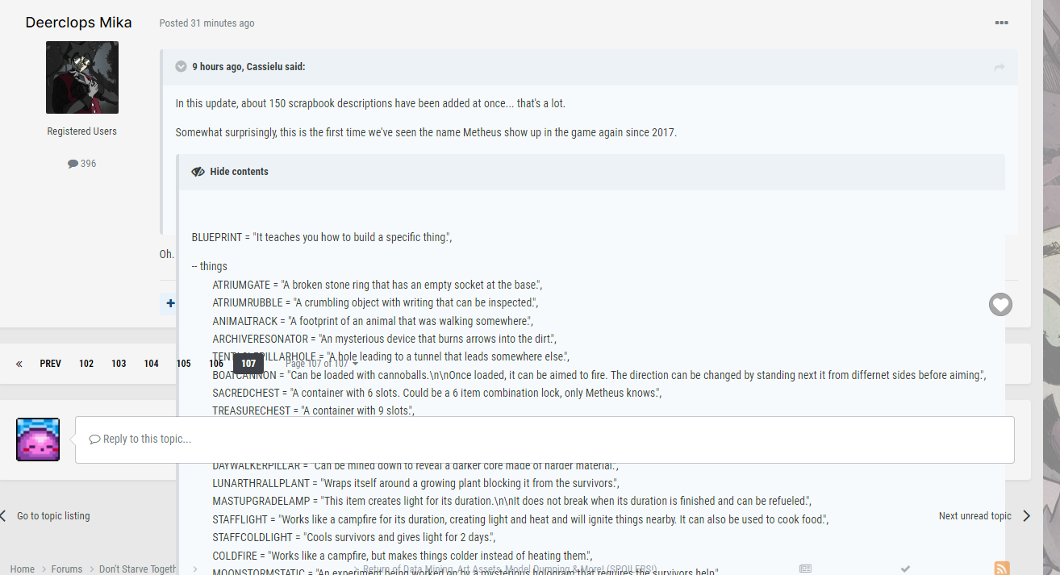This screenshot has width=1060, height=575.
Task: Click the PREV page button
Action: pyautogui.click(x=50, y=364)
